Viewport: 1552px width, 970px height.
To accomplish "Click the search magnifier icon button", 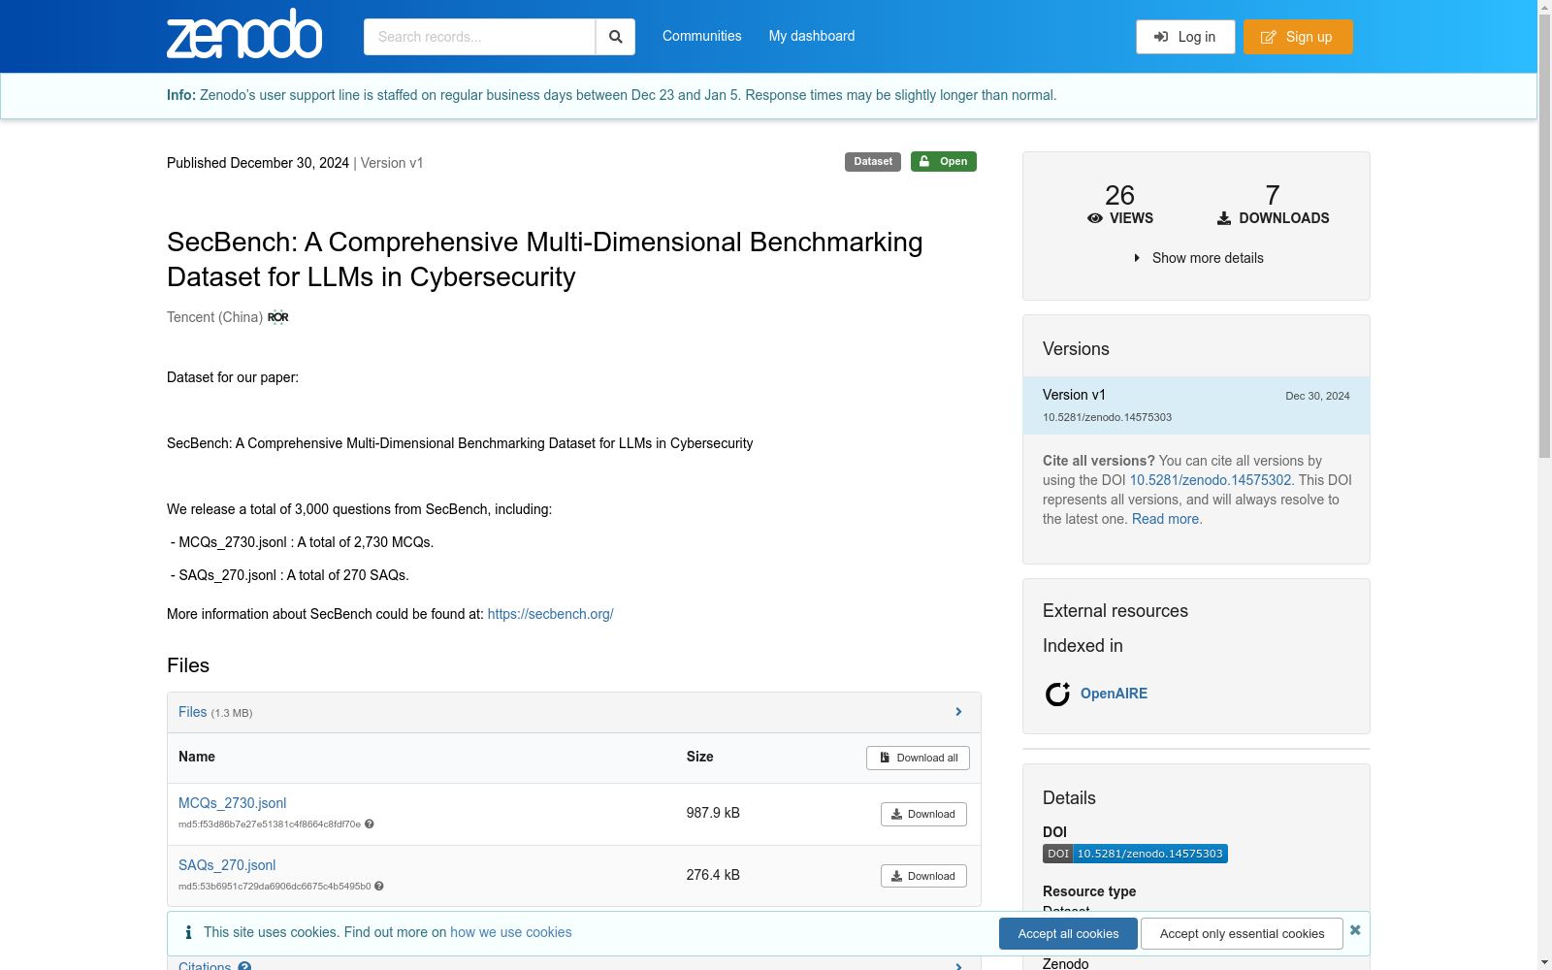I will click(615, 37).
